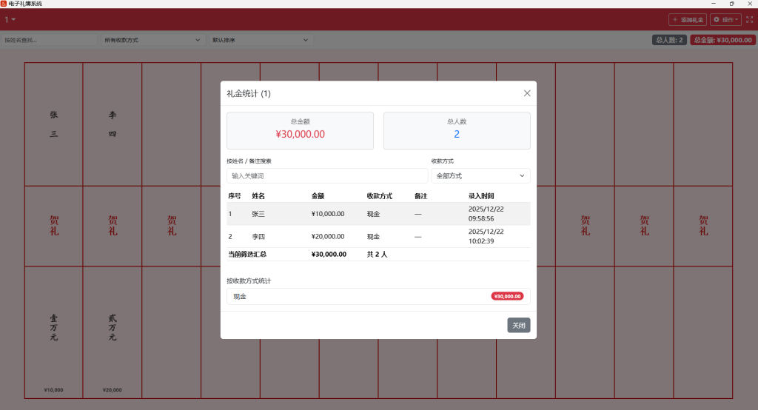Screen dimensions: 758x410
Task: Click the 2025/12/22 10:02:39 timestamp
Action: [x=486, y=236]
